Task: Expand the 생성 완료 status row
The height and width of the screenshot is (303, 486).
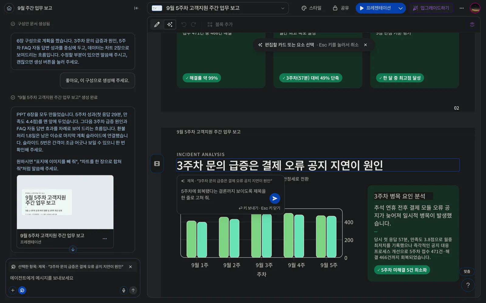Action: point(54,97)
